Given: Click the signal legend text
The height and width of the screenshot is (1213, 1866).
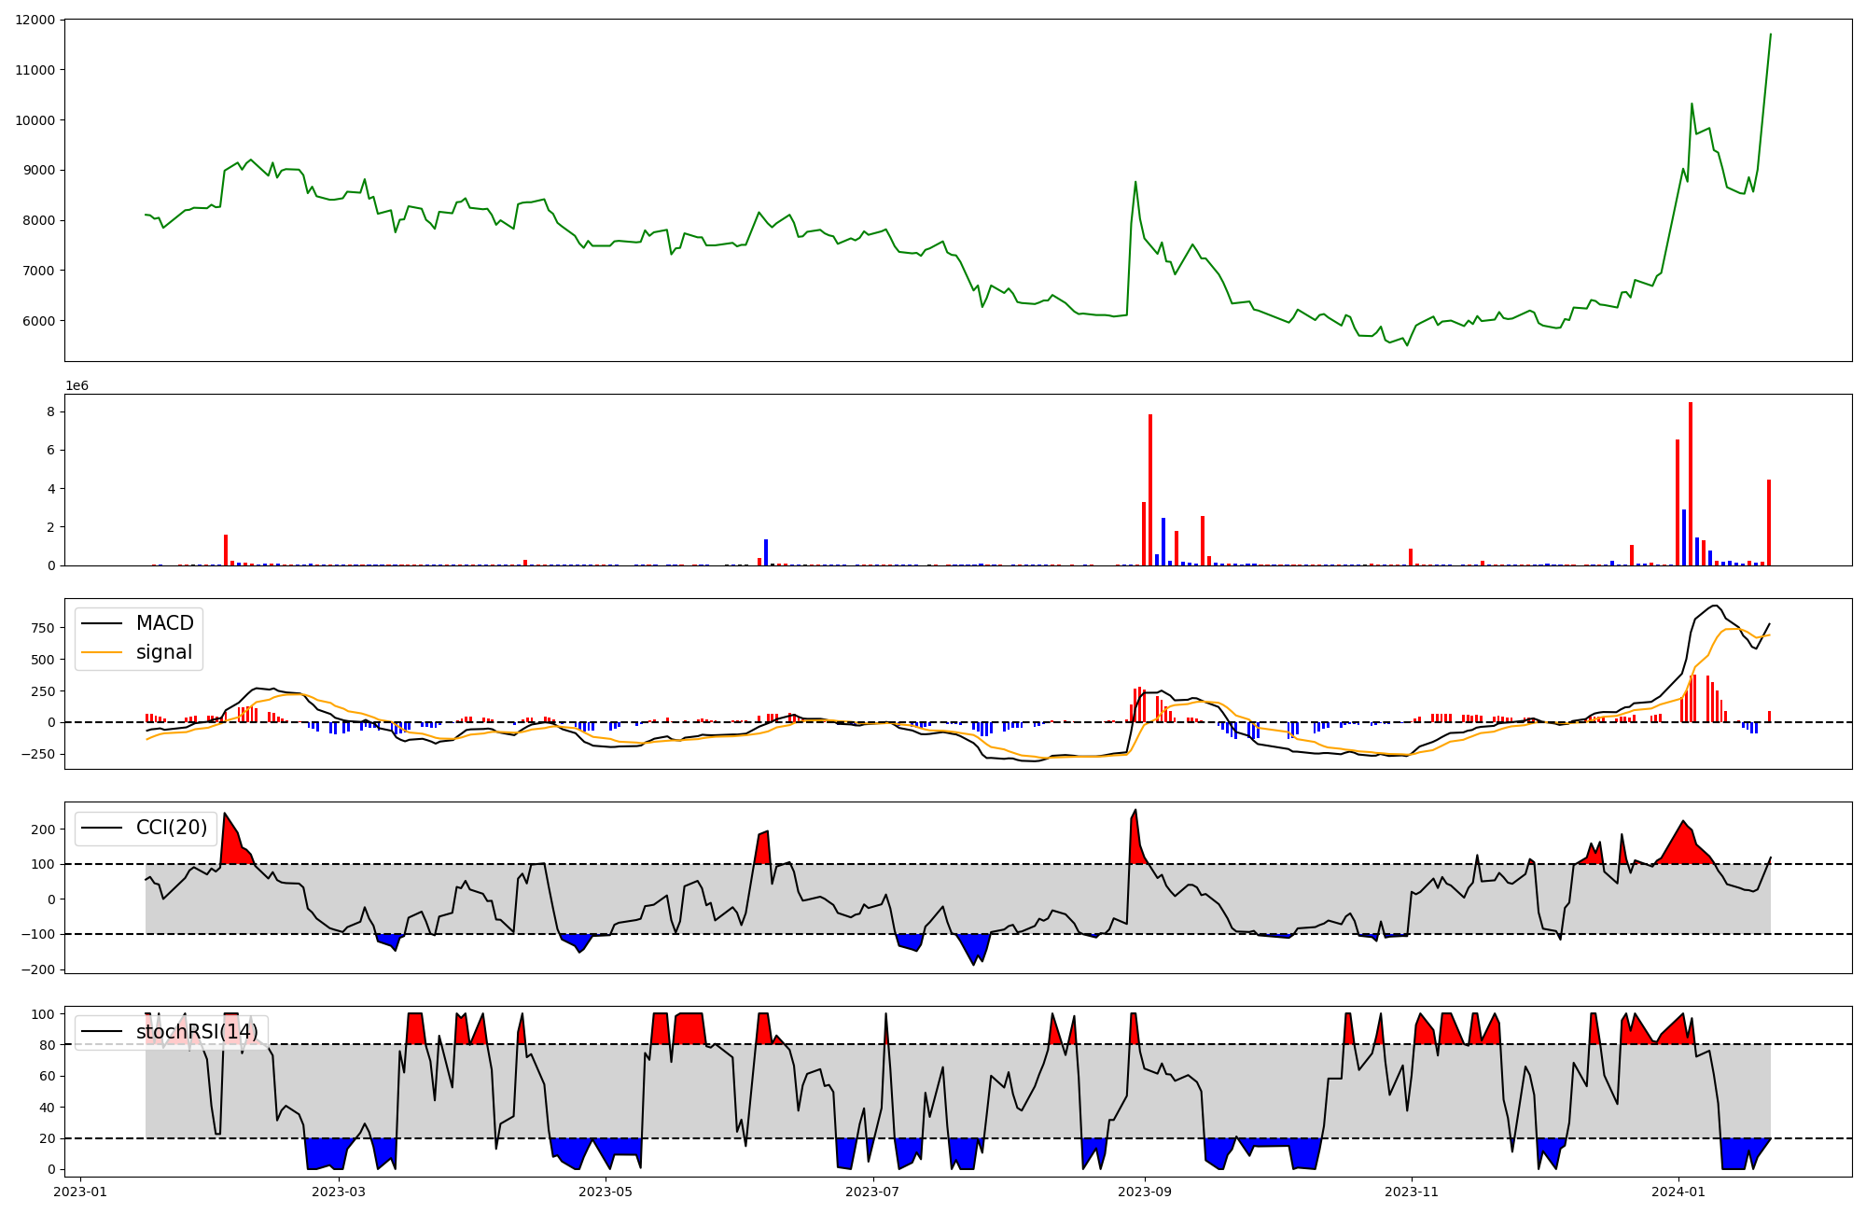Looking at the screenshot, I should click(x=164, y=652).
